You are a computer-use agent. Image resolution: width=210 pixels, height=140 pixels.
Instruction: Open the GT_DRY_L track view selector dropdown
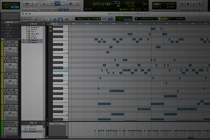10,64
